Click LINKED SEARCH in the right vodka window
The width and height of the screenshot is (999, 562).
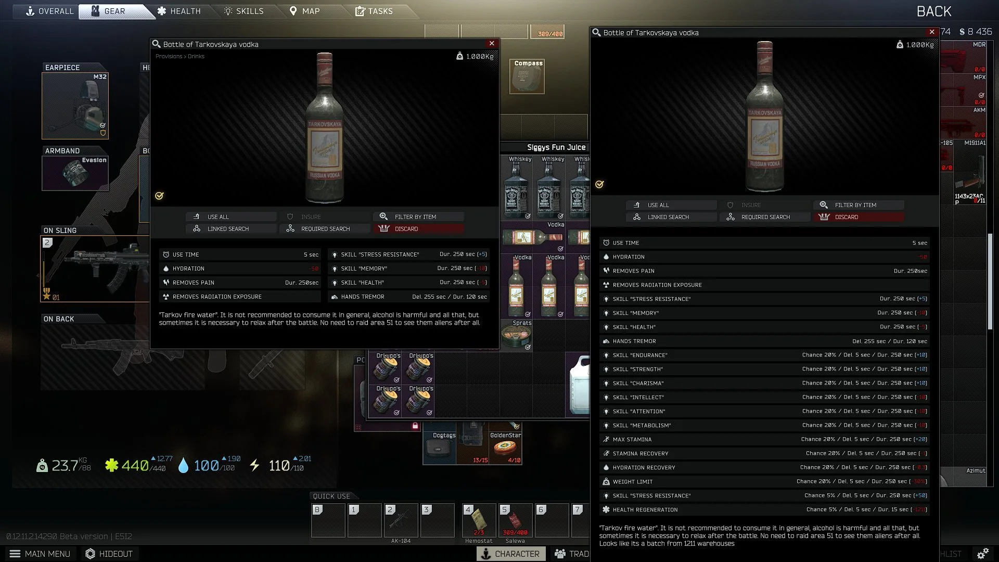click(x=671, y=217)
